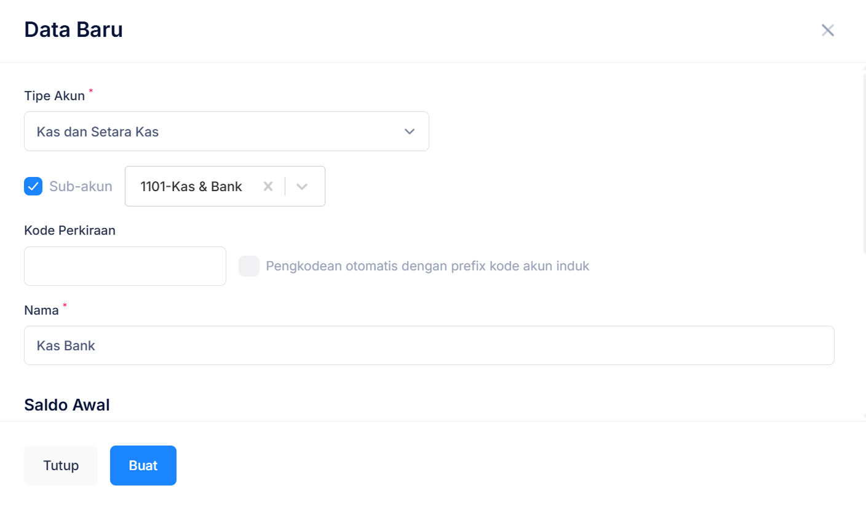Click Tutup to dismiss the form
866x507 pixels.
(x=60, y=465)
